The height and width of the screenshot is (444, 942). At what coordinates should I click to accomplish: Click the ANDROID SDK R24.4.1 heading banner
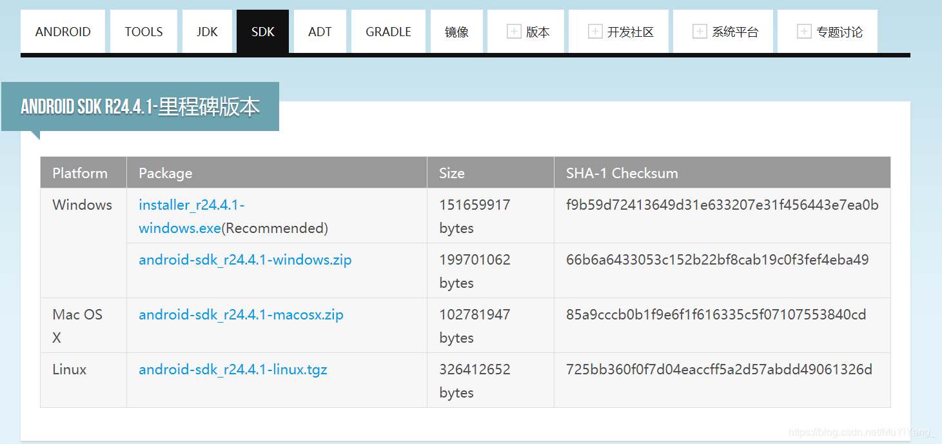pyautogui.click(x=140, y=106)
